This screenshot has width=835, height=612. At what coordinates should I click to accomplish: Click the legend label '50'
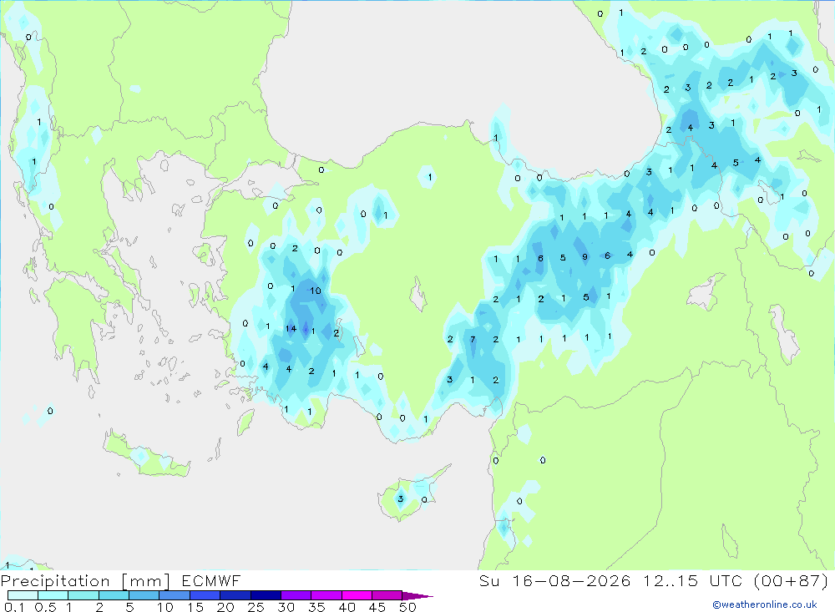click(407, 607)
